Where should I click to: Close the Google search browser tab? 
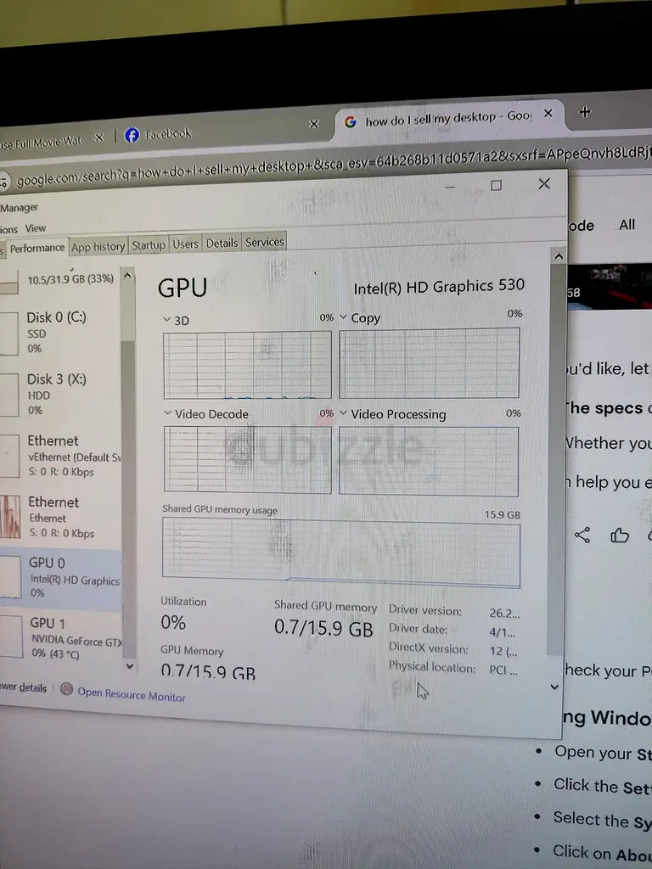tap(548, 113)
